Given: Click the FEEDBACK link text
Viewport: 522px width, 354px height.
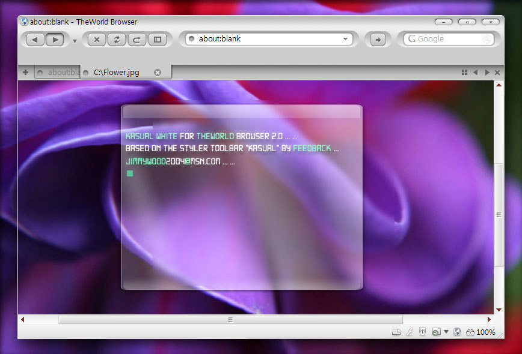Looking at the screenshot, I should (312, 148).
